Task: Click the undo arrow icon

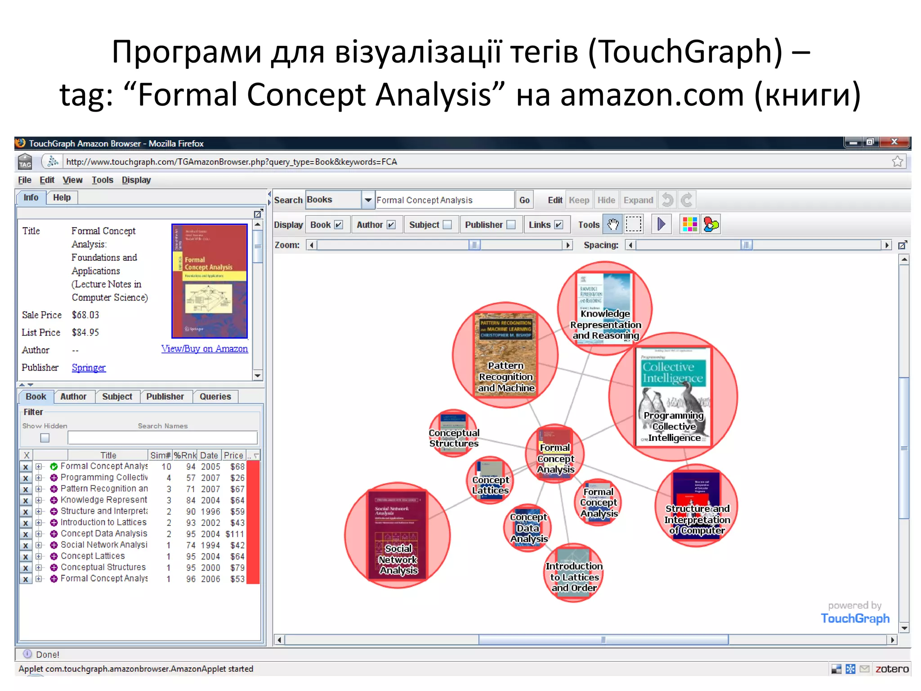Action: [x=667, y=200]
